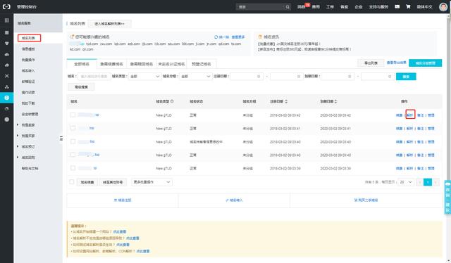The height and width of the screenshot is (263, 451).
Task: Click the highlighted cyan domain icon in left rail
Action: [6, 98]
